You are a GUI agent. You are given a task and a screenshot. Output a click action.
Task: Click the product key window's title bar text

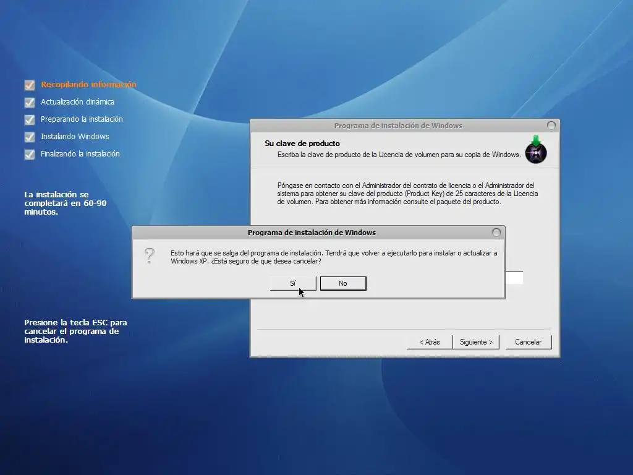coord(398,126)
